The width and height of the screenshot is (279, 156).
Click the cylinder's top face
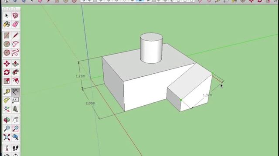151,36
